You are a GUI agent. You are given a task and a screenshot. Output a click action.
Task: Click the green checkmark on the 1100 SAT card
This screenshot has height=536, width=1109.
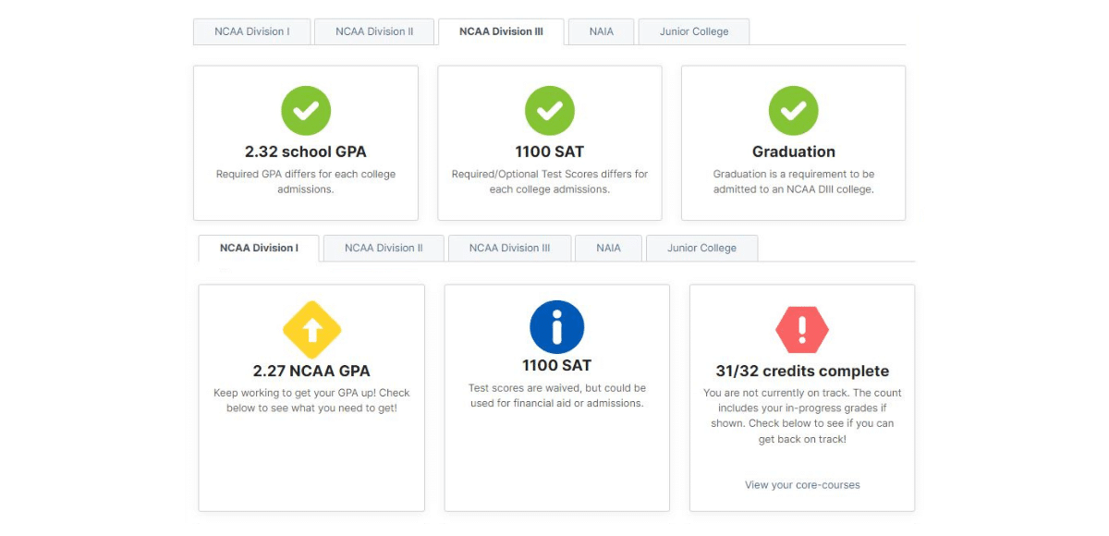(550, 110)
